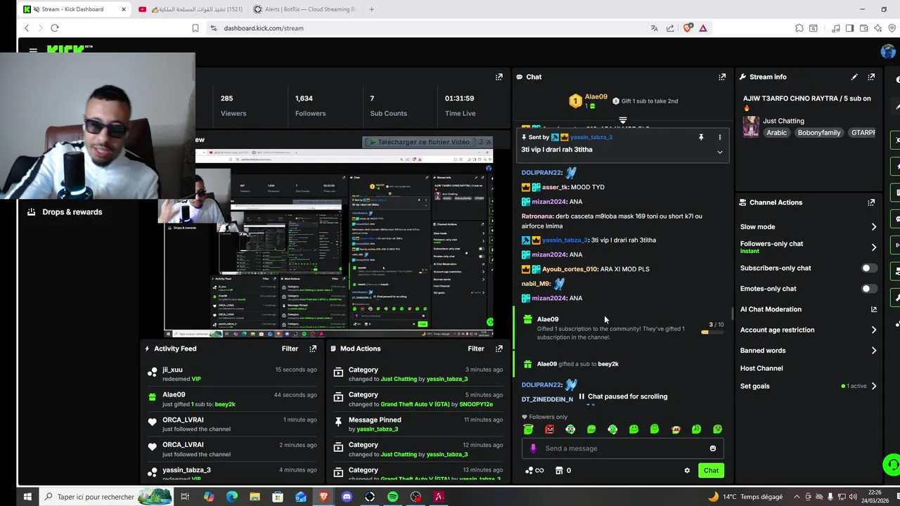Edit stream info with the pencil icon

854,77
